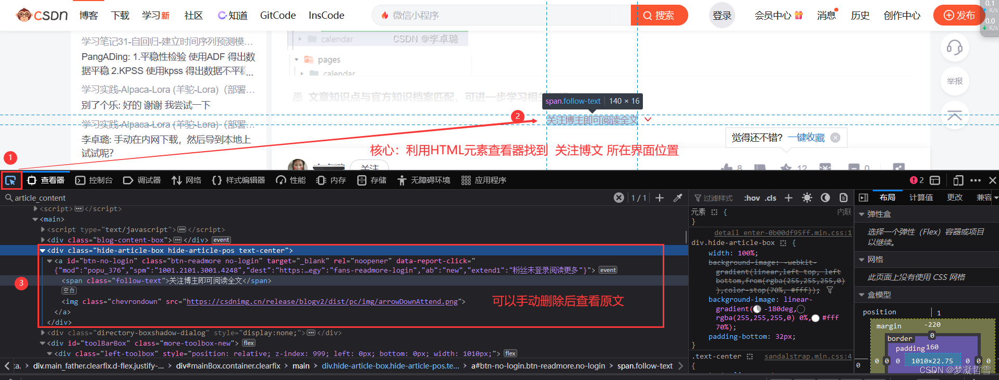Switch to the 调试器 tab
This screenshot has height=380, width=999.
coord(142,180)
